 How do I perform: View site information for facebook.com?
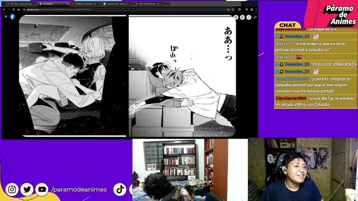click(x=24, y=9)
